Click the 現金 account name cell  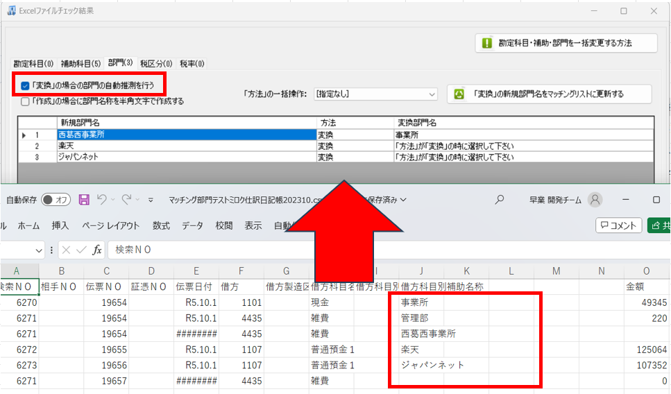click(x=331, y=303)
